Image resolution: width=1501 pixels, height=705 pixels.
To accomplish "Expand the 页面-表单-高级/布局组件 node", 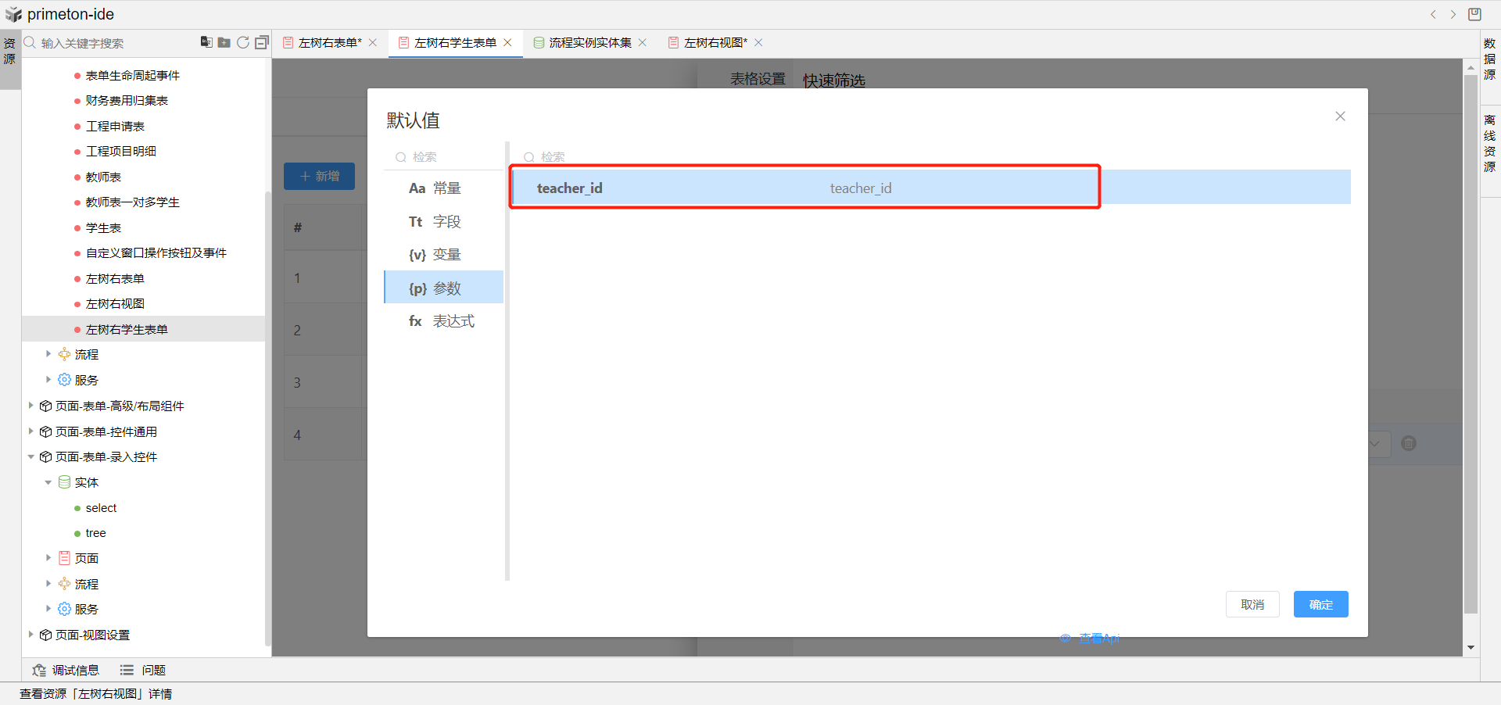I will (x=30, y=406).
